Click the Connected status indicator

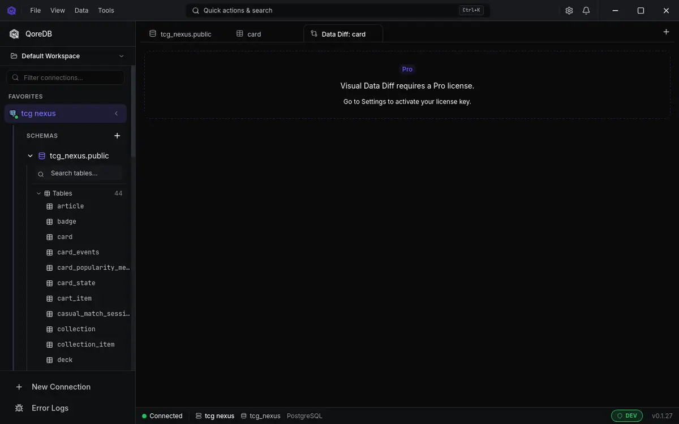[x=162, y=416]
